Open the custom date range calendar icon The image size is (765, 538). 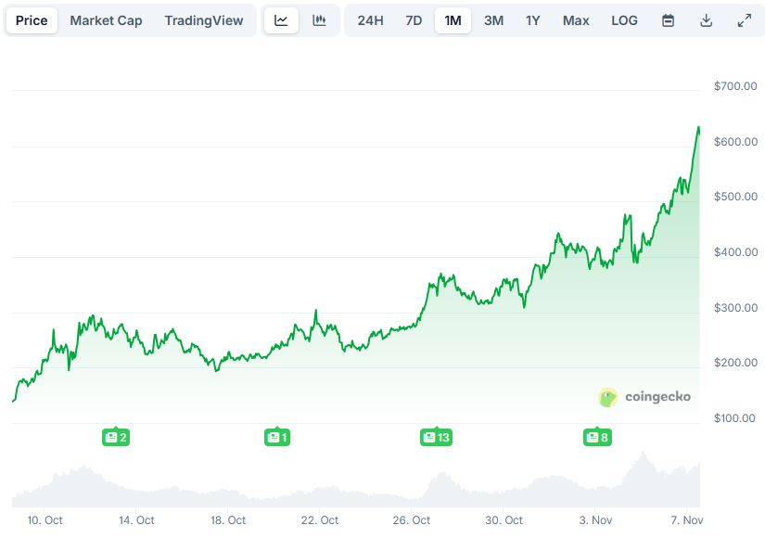pos(668,19)
